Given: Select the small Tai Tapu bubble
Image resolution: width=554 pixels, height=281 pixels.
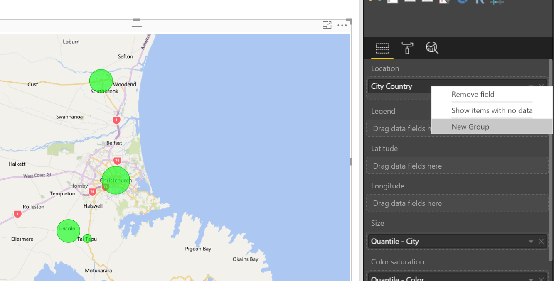Looking at the screenshot, I should click(87, 238).
